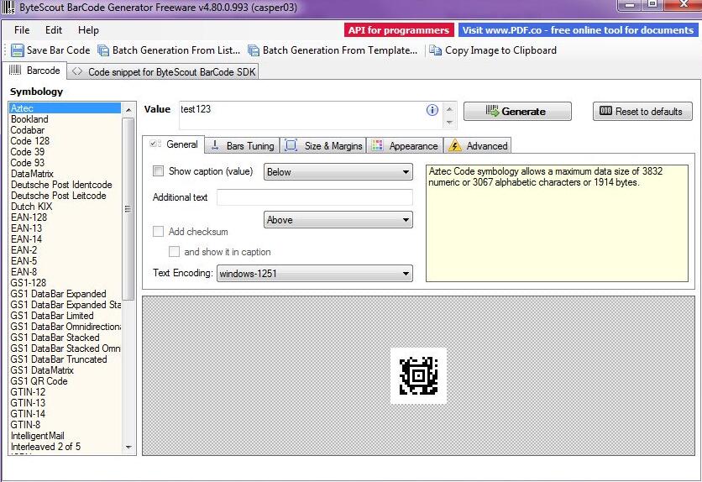The image size is (702, 482).
Task: Click the Save Bar Code floppy icon
Action: click(18, 50)
